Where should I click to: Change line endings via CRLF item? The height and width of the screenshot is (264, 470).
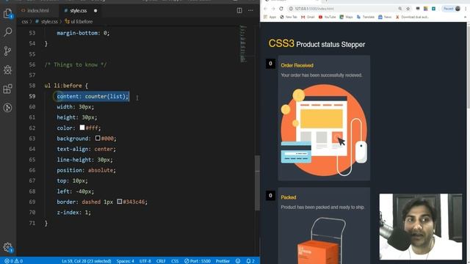161,261
